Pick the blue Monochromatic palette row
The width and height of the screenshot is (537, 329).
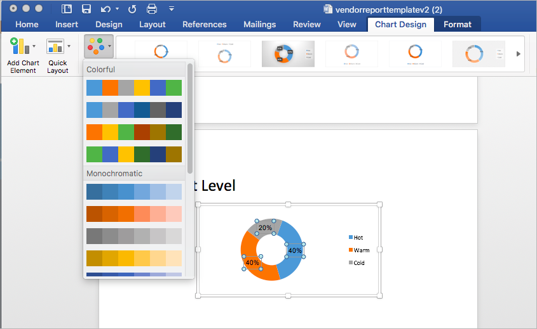point(134,191)
